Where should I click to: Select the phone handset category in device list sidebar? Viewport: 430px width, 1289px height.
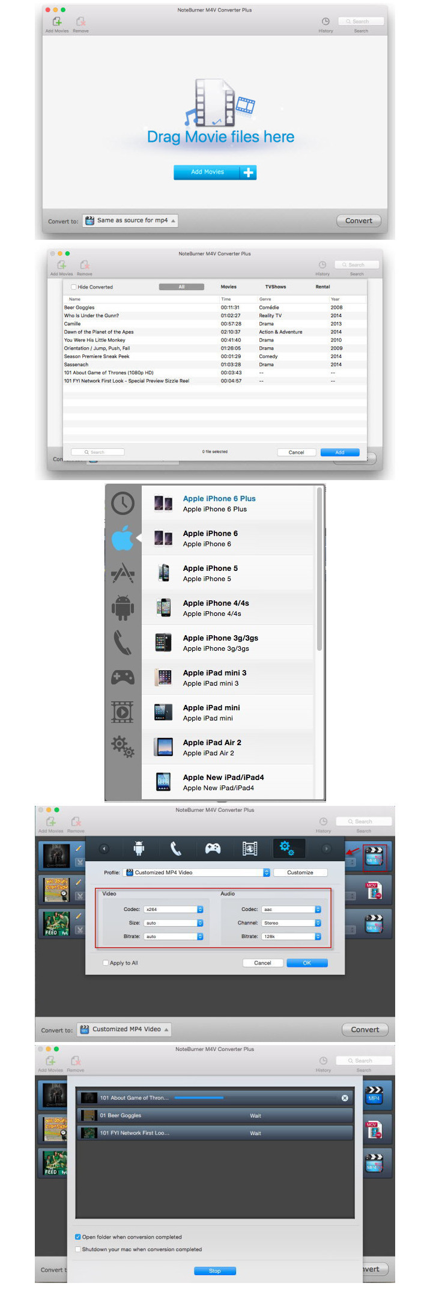123,642
